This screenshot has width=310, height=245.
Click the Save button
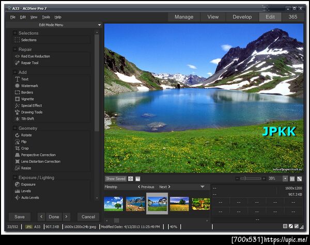20,217
